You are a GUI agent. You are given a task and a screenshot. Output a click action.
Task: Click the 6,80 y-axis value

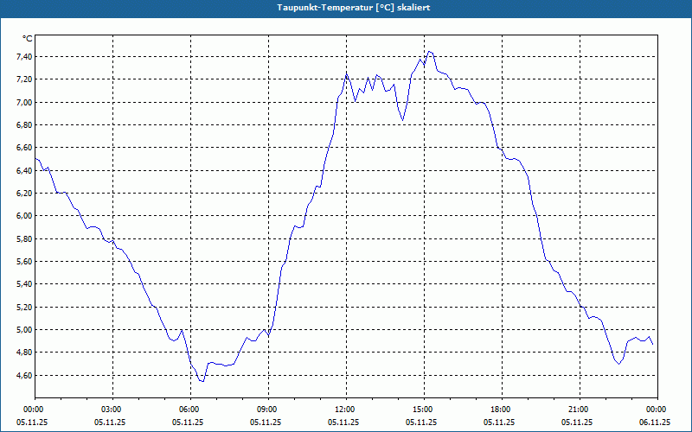[24, 125]
